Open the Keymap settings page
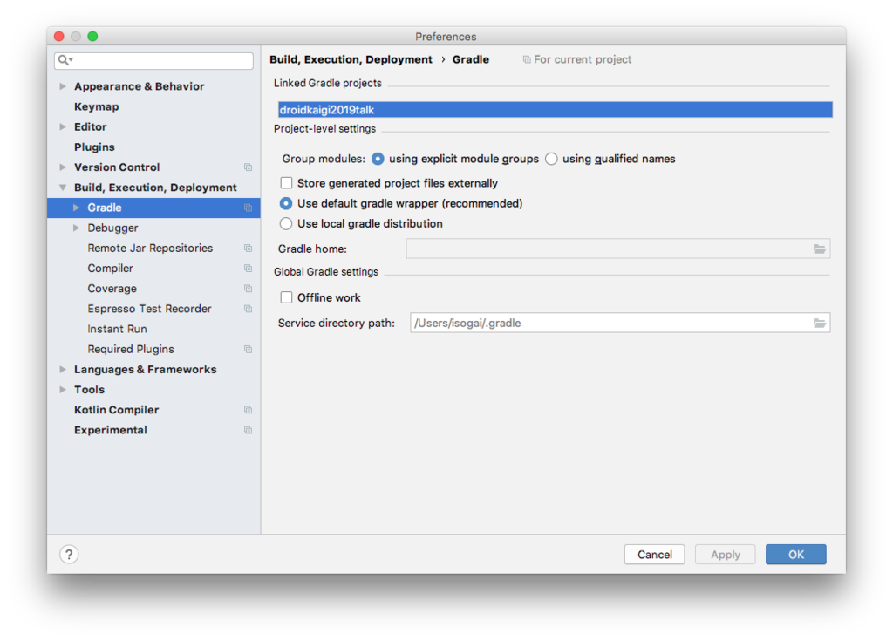The width and height of the screenshot is (893, 641). click(x=96, y=106)
